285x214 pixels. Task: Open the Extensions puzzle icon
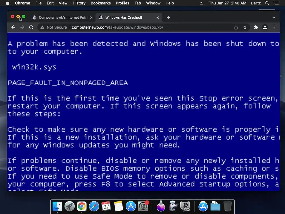(x=256, y=27)
